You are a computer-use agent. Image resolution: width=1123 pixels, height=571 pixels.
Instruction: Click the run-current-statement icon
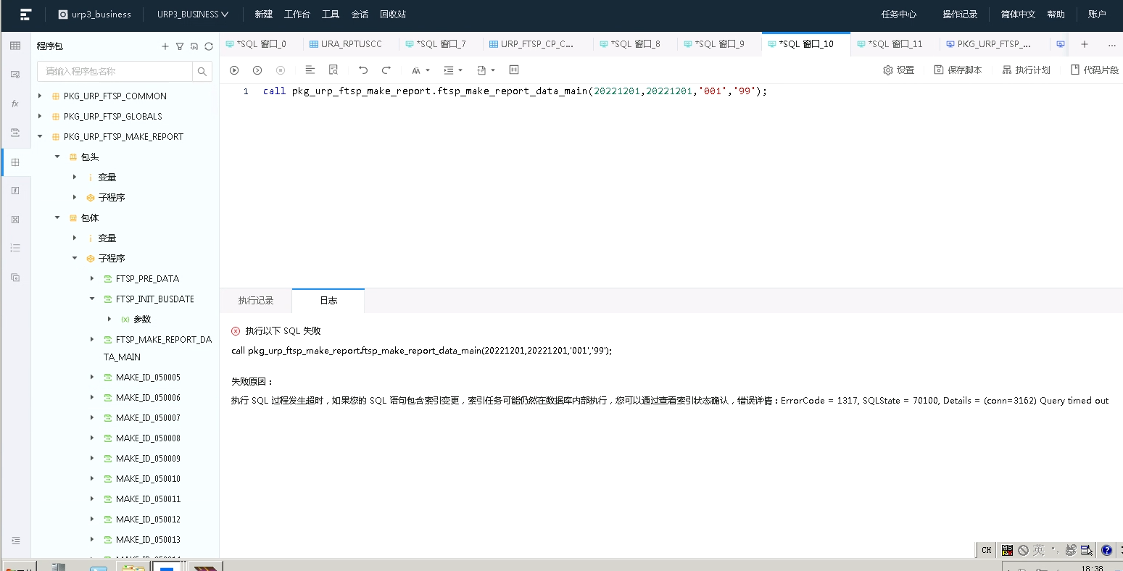click(257, 70)
